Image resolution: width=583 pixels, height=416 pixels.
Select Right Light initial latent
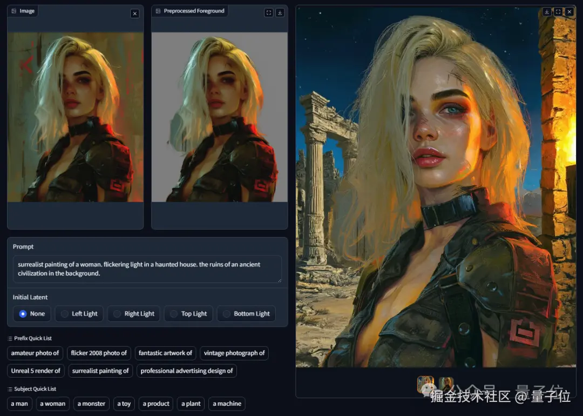[x=134, y=314]
